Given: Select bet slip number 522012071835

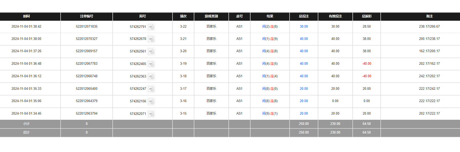Looking at the screenshot, I should point(87,27).
